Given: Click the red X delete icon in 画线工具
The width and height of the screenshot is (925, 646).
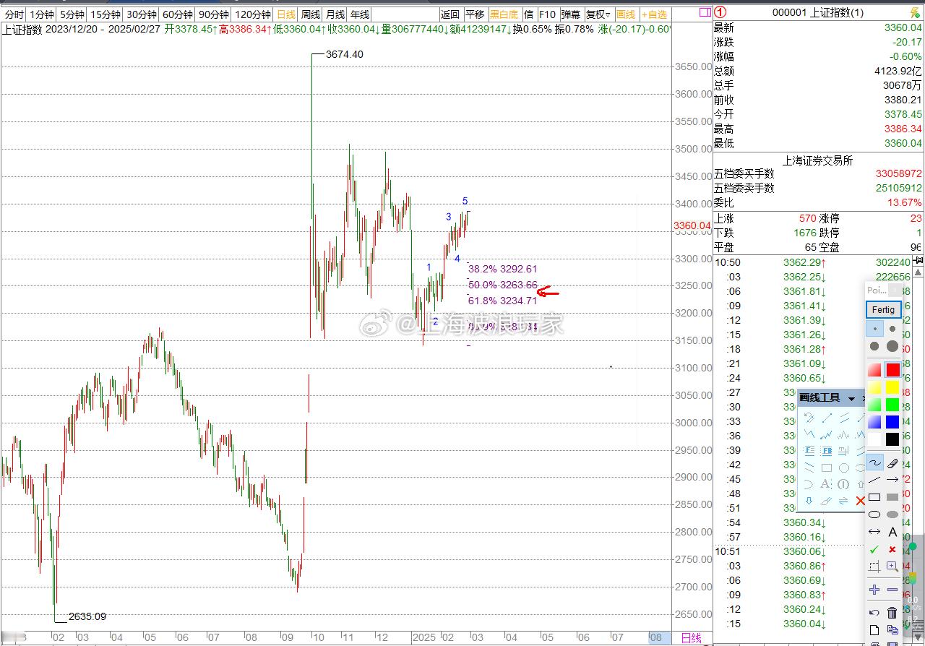Looking at the screenshot, I should [x=860, y=501].
